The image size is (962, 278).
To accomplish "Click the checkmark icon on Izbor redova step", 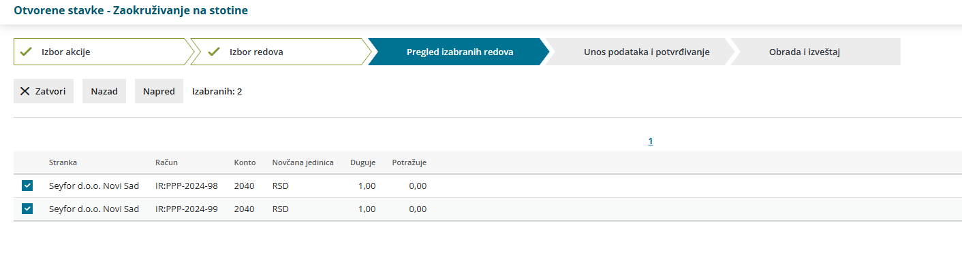I will pos(213,52).
